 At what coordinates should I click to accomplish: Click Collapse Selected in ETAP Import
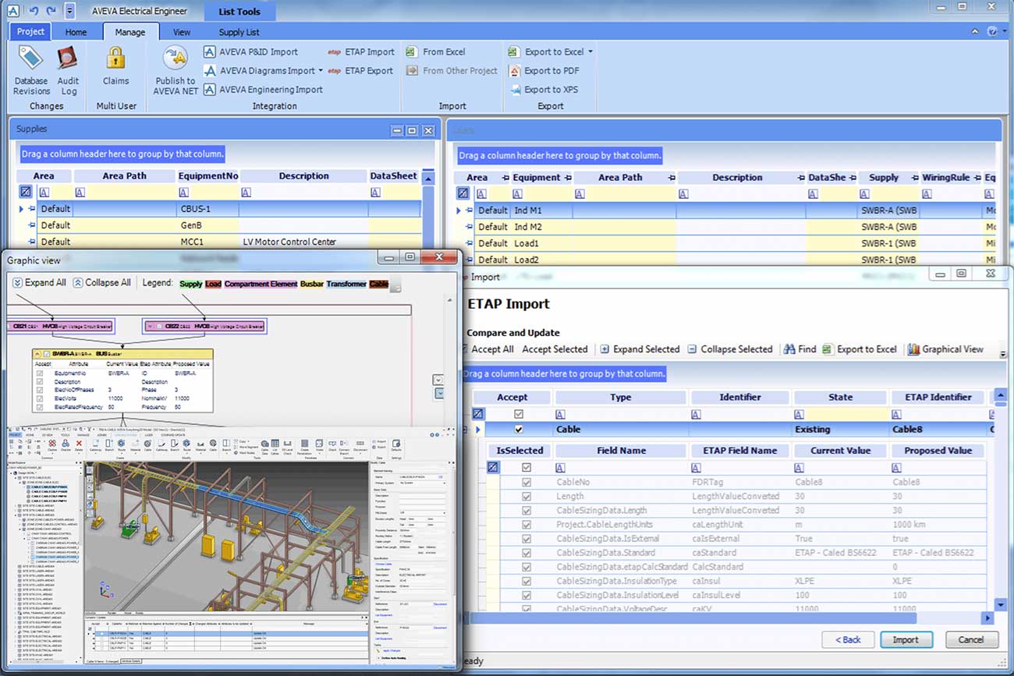tap(730, 349)
